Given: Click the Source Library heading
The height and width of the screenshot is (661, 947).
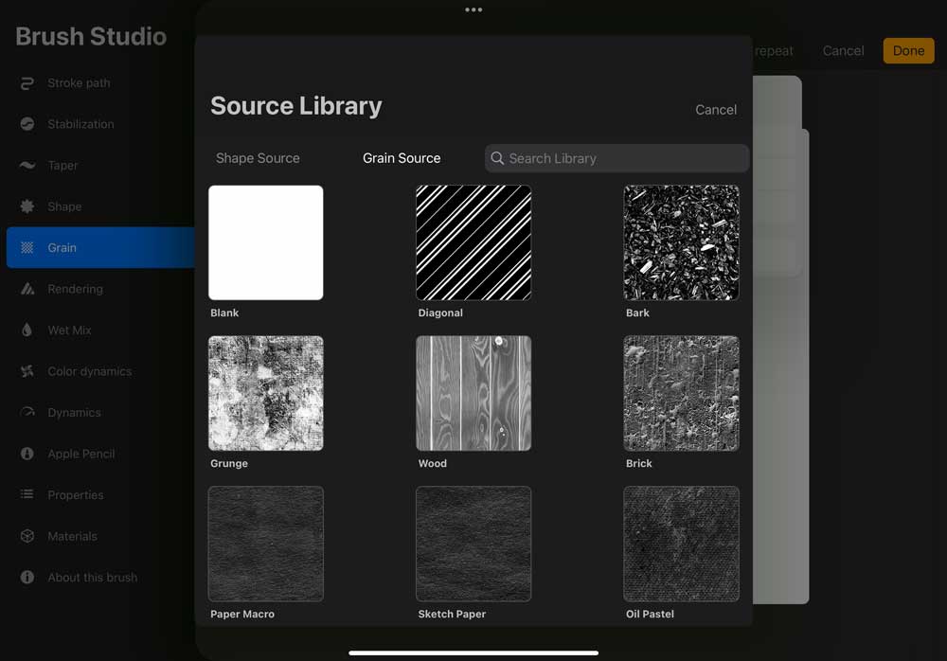Looking at the screenshot, I should click(x=295, y=106).
